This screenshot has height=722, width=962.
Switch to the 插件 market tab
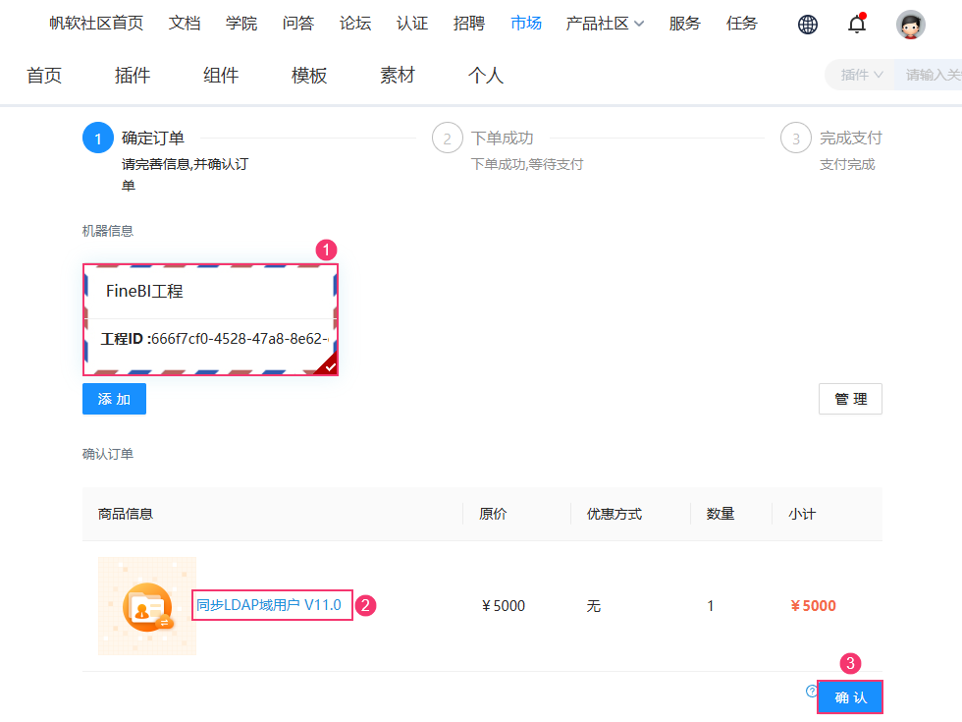133,75
